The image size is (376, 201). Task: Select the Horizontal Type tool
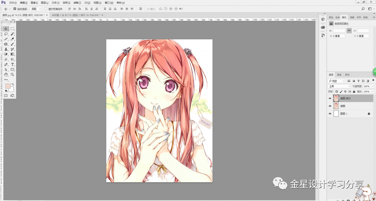13,64
